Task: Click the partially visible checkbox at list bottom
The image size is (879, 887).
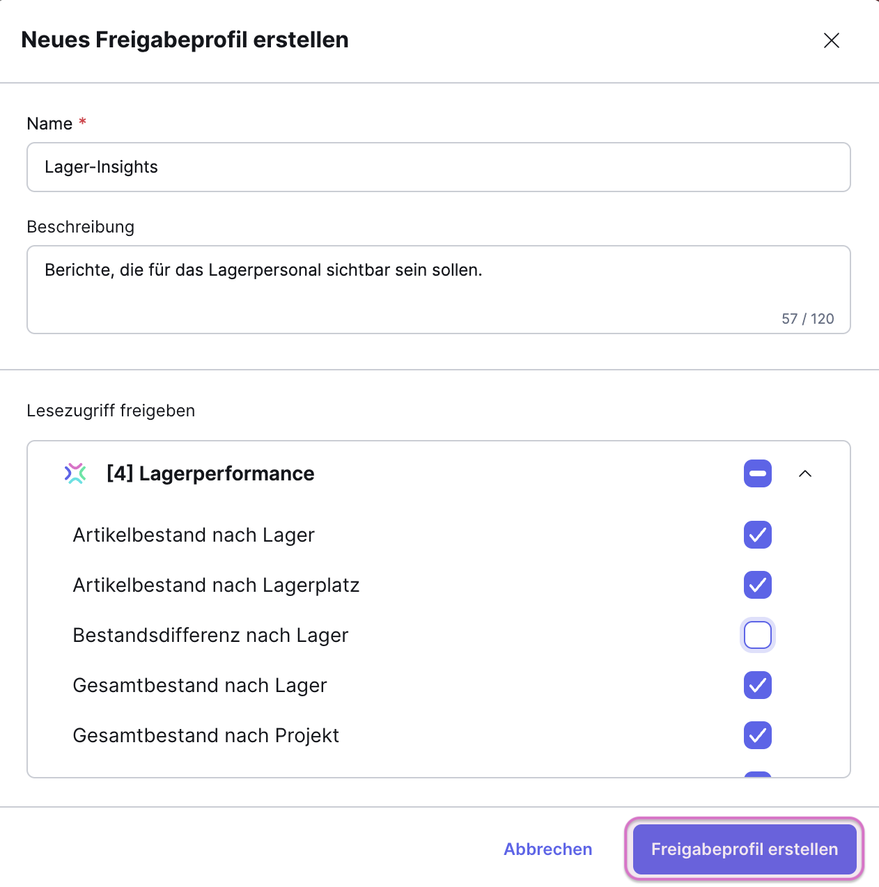Action: 757,774
